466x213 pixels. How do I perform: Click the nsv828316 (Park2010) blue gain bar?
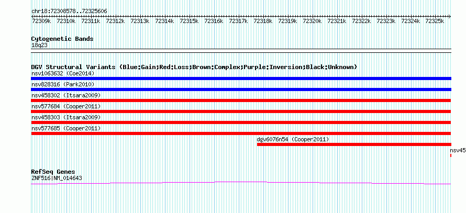tap(241, 89)
